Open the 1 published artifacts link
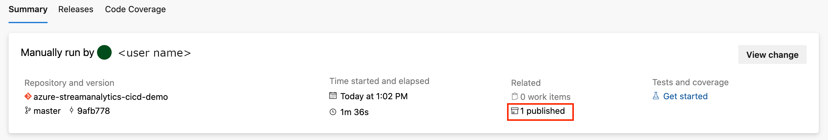 click(x=542, y=111)
